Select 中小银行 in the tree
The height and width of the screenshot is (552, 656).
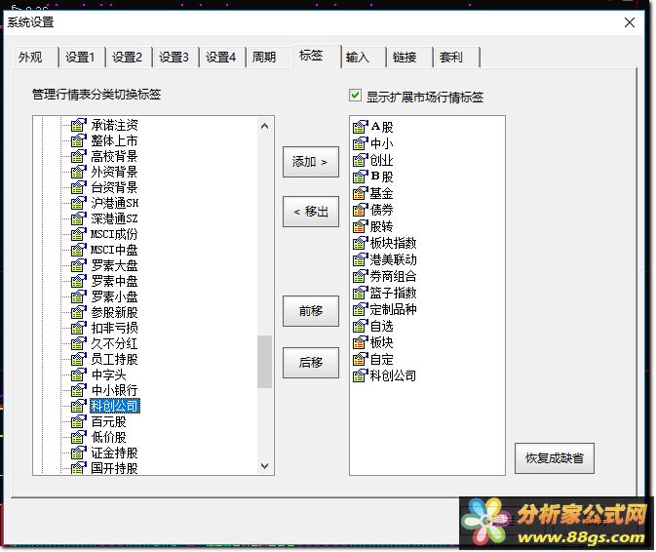coord(114,390)
